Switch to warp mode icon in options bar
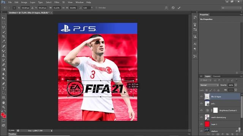243x136 pixels. pos(166,8)
